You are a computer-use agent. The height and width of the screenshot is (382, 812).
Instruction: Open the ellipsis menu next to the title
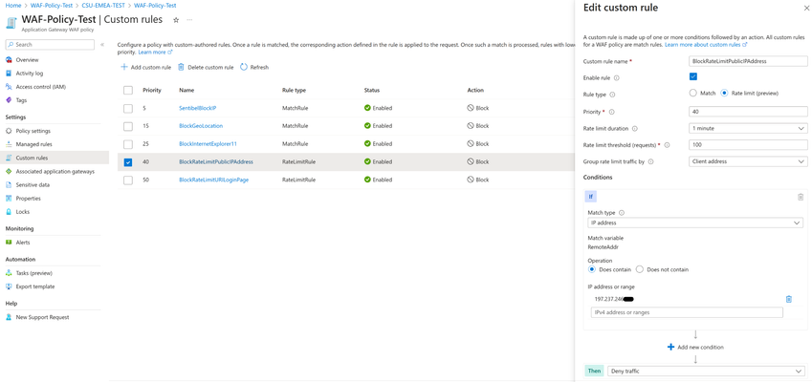[x=189, y=20]
